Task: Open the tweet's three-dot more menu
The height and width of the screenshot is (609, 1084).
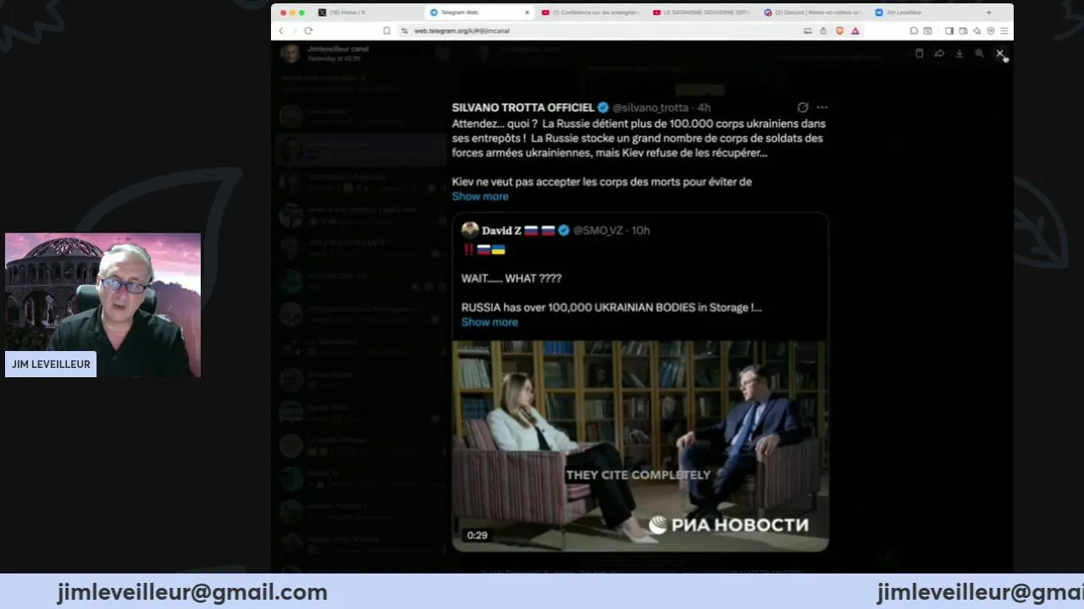Action: [822, 107]
